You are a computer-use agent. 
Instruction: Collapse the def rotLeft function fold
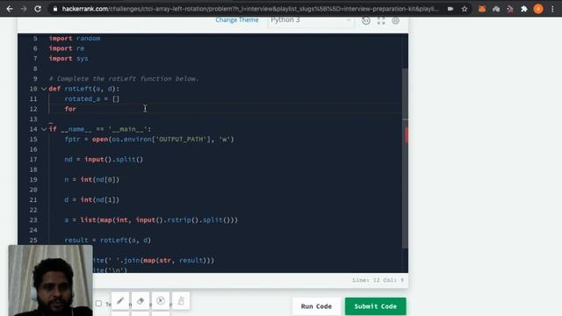point(44,89)
